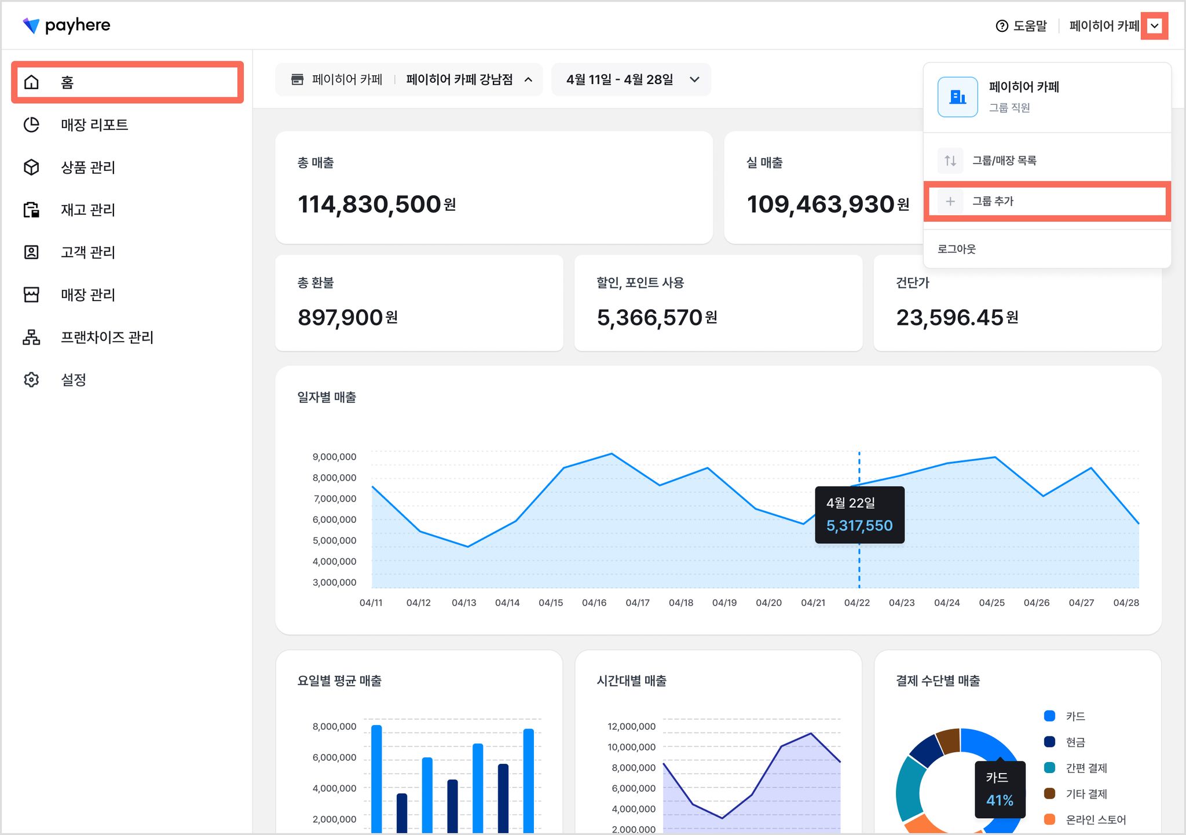Click the storefront icon for 매장 관리
The height and width of the screenshot is (835, 1186).
pyautogui.click(x=31, y=295)
